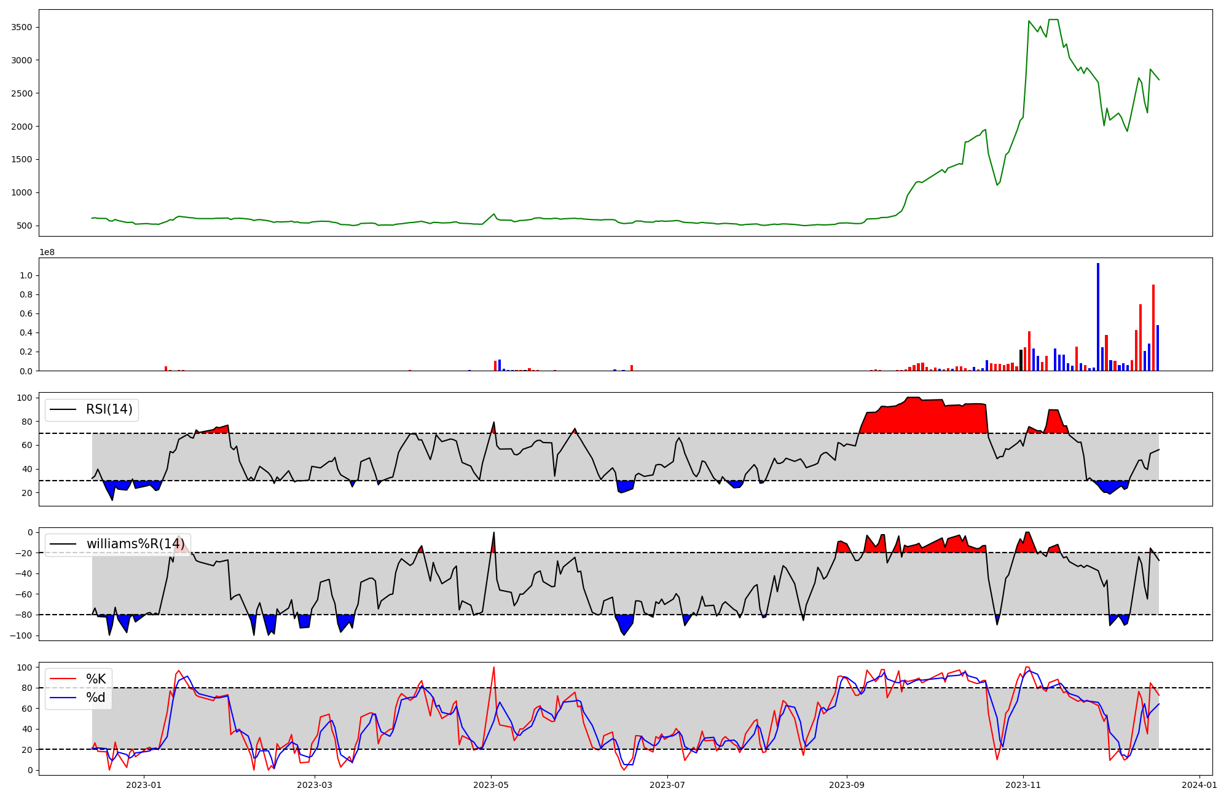Click the -100 Williams %R axis label

20,636
